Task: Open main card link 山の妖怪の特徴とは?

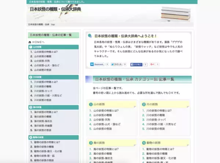Action: (x=106, y=111)
